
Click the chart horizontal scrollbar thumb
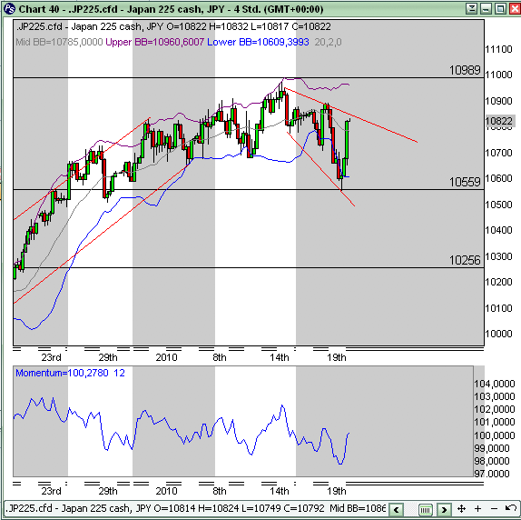(426, 509)
